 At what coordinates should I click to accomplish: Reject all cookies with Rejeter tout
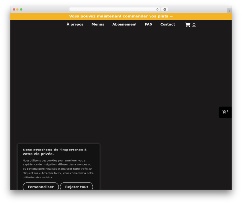(76, 187)
